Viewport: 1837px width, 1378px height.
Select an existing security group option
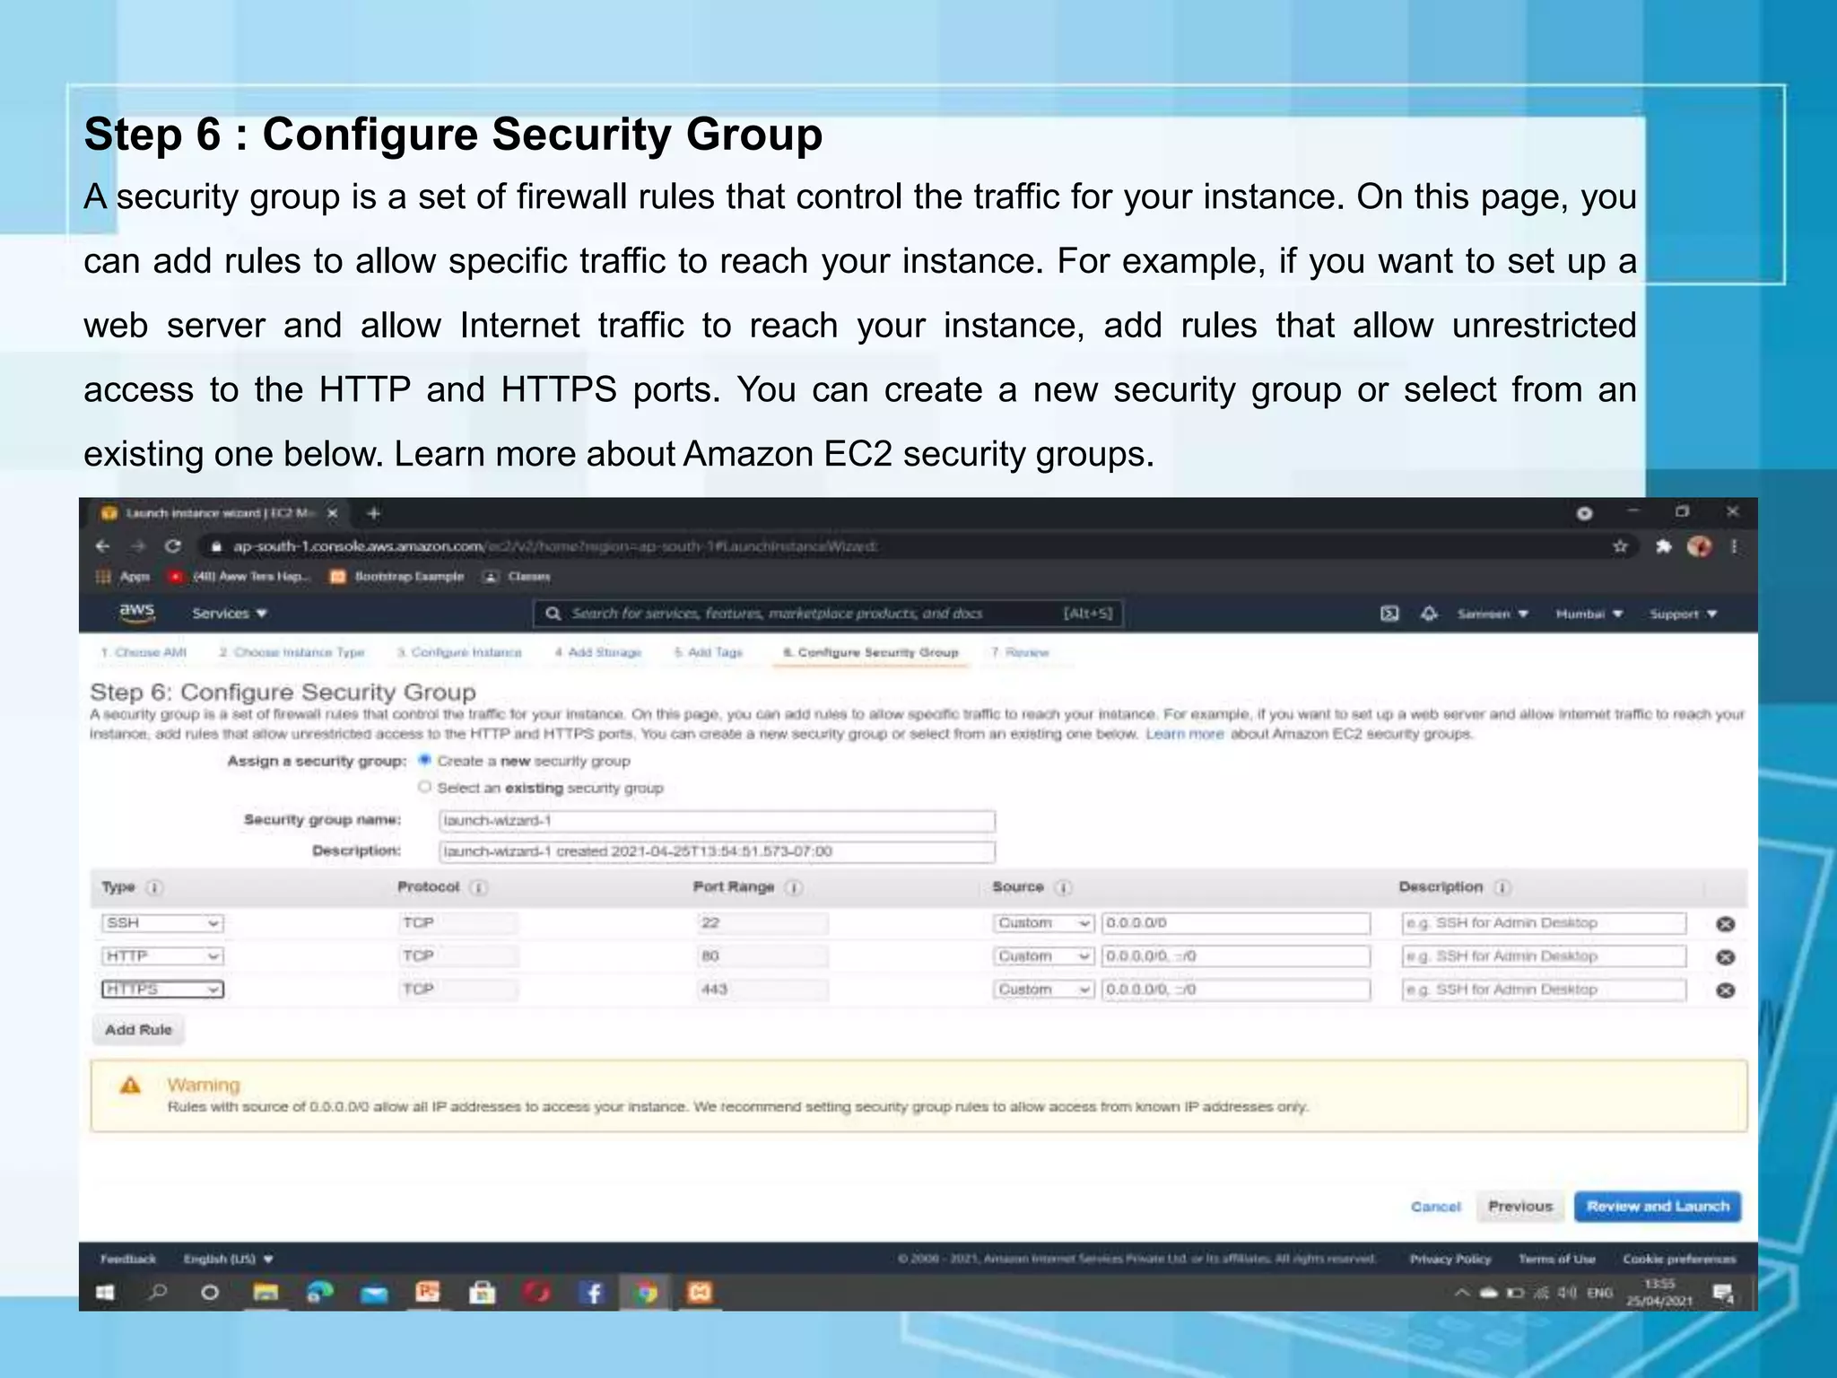[x=425, y=787]
